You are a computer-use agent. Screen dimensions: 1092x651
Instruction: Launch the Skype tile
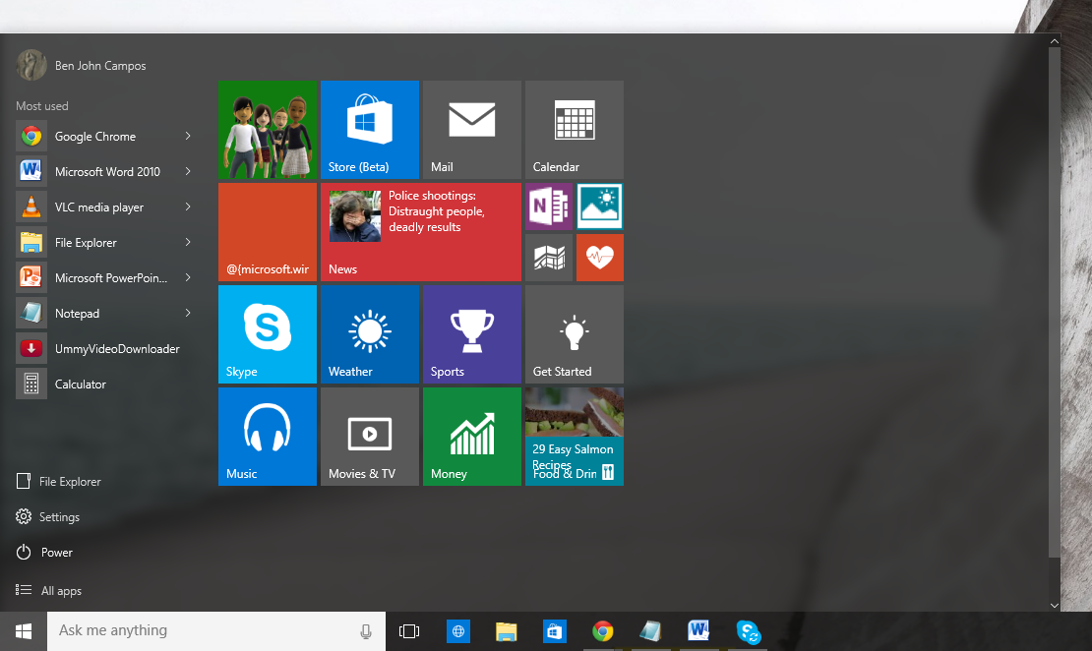coord(268,334)
